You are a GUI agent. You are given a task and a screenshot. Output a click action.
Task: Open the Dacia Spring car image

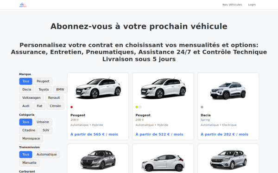coord(228,90)
